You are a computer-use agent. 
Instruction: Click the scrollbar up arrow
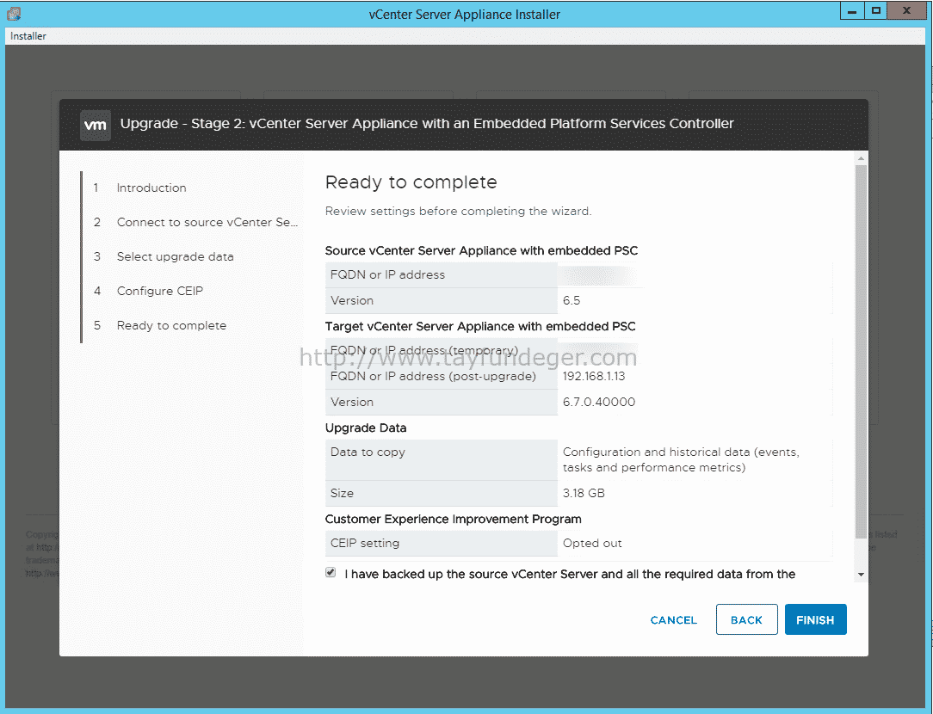[x=861, y=158]
